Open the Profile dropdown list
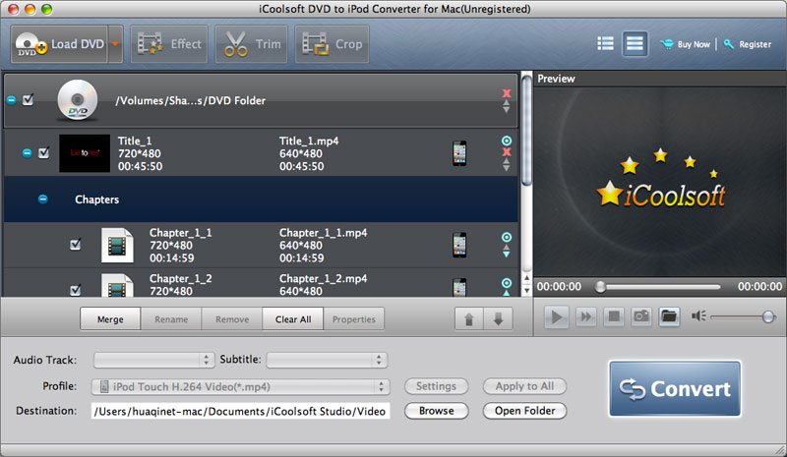The height and width of the screenshot is (457, 787). 240,386
